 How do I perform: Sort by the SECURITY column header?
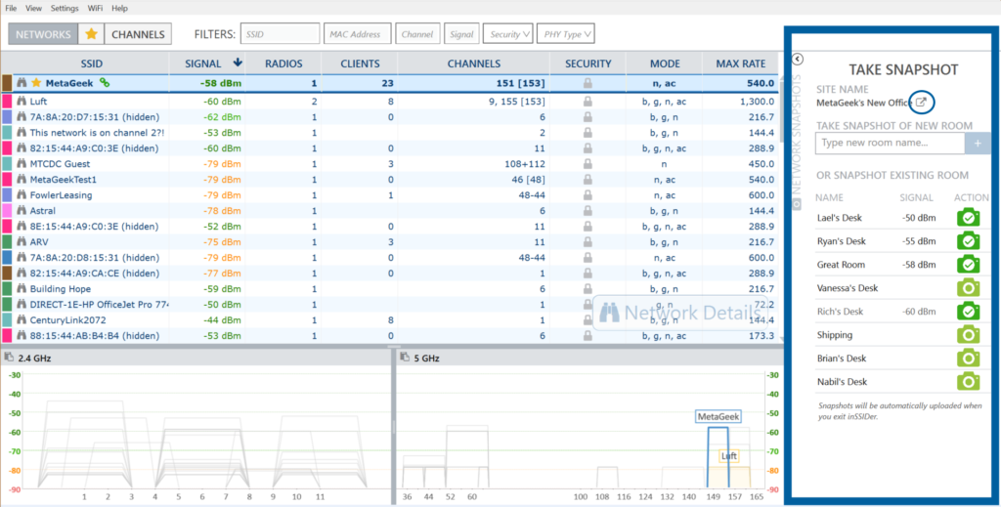click(x=588, y=63)
